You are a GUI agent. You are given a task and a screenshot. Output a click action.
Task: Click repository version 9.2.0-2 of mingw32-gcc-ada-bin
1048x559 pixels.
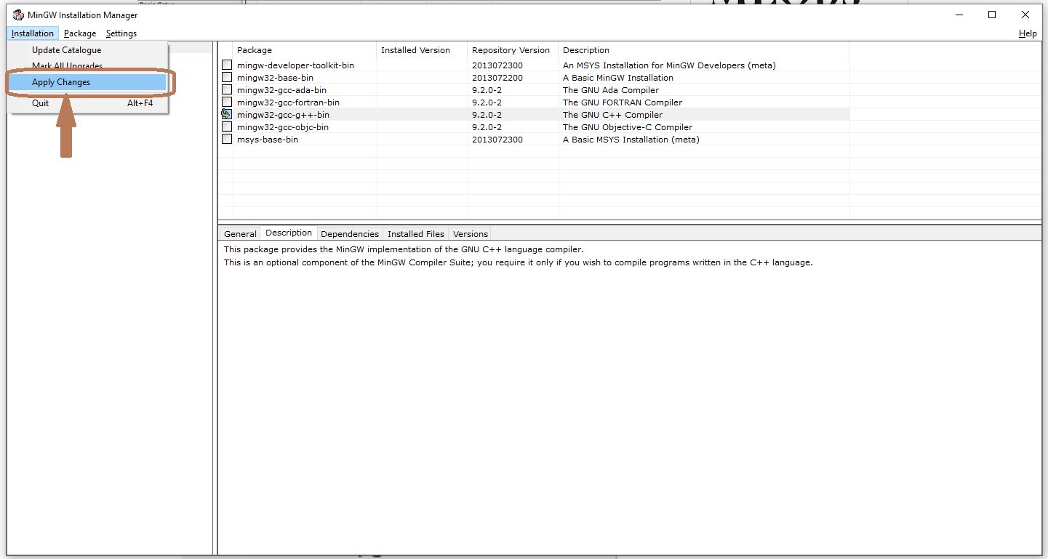[x=487, y=90]
